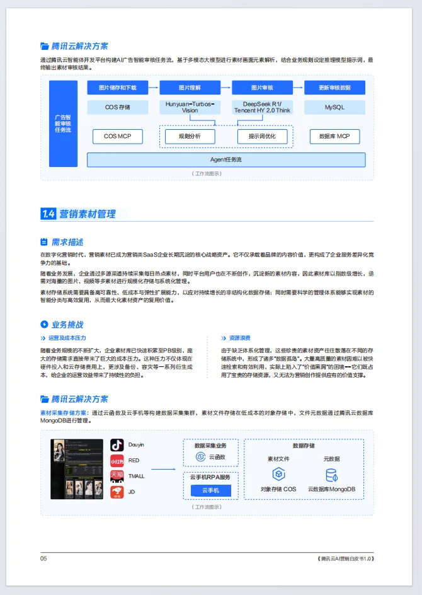
Task: Click the dark screenshot thumbnail with portraits
Action: (77, 469)
